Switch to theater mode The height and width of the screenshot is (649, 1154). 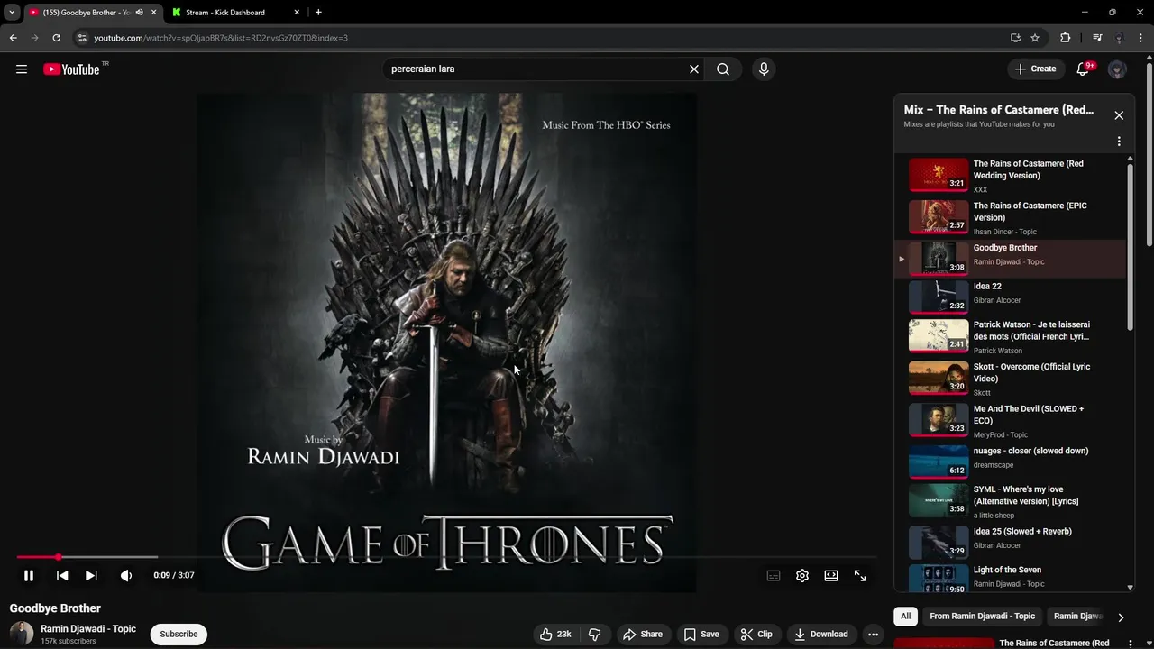click(831, 576)
